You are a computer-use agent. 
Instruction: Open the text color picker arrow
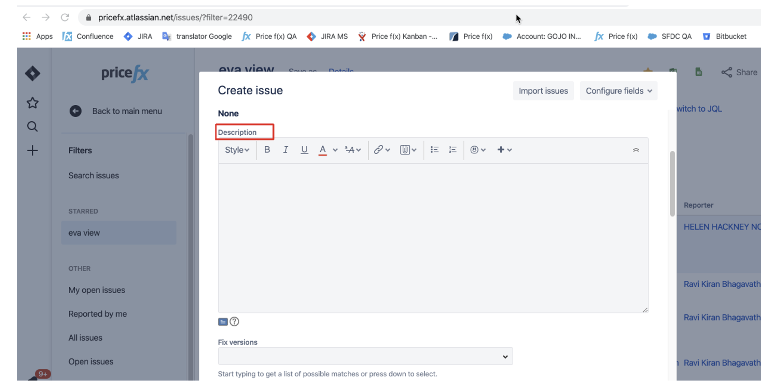(335, 150)
